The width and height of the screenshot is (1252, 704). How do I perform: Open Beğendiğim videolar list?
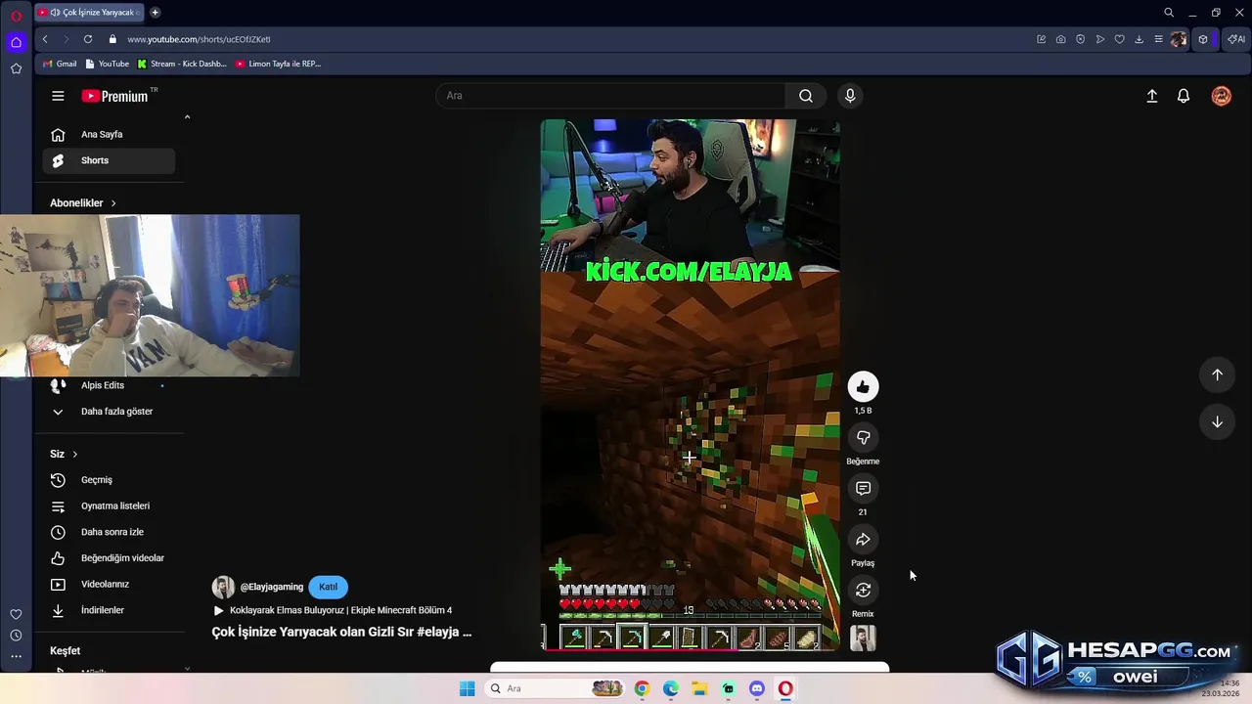click(x=109, y=558)
